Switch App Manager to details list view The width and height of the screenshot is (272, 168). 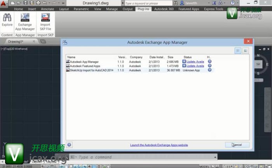pos(238,51)
